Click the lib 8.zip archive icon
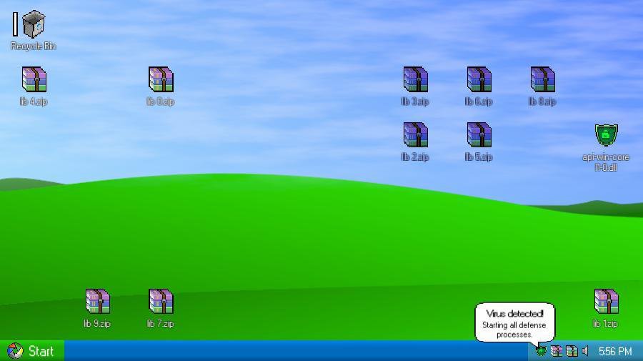The height and width of the screenshot is (361, 643). [x=542, y=79]
